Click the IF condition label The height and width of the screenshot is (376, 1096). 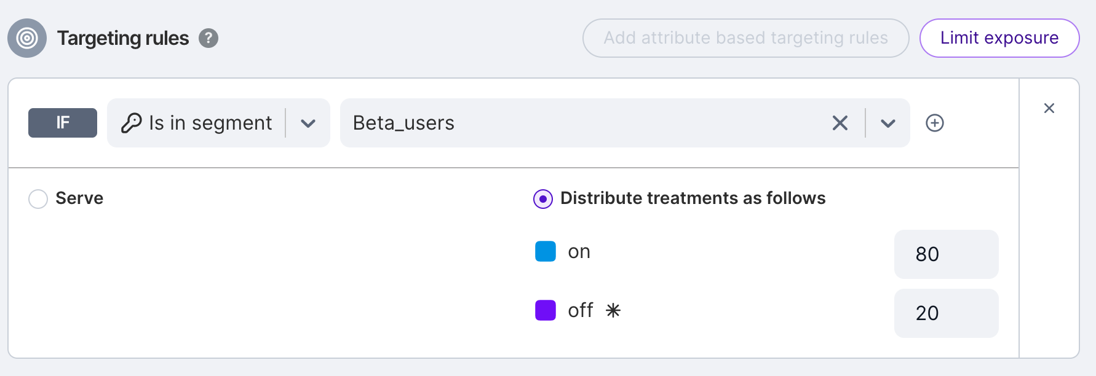63,123
